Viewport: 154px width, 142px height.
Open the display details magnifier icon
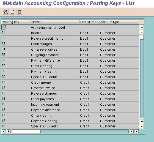pyautogui.click(x=5, y=12)
